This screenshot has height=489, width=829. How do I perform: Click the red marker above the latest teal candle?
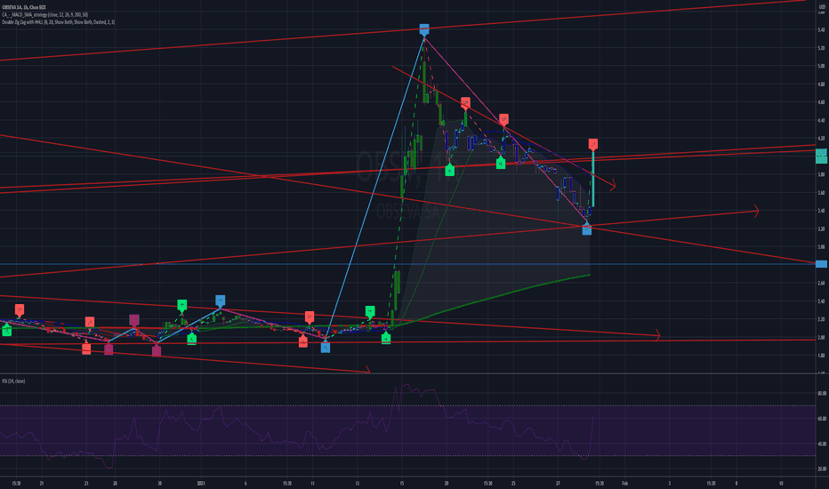pyautogui.click(x=593, y=144)
